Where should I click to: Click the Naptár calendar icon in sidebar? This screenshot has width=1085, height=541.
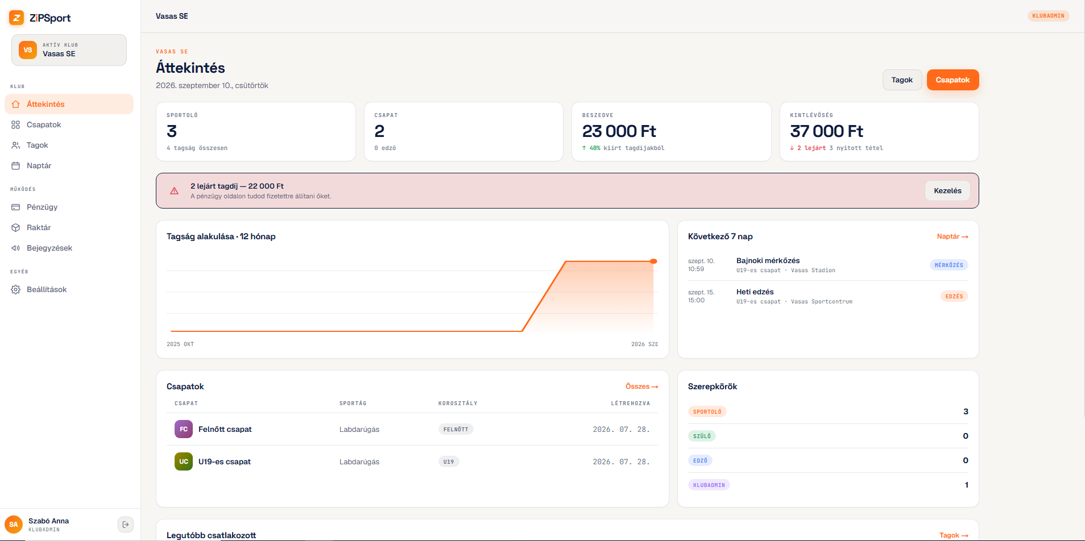pyautogui.click(x=16, y=165)
